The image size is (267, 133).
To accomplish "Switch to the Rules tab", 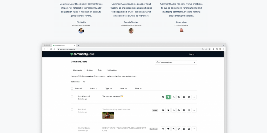I will (x=100, y=70).
